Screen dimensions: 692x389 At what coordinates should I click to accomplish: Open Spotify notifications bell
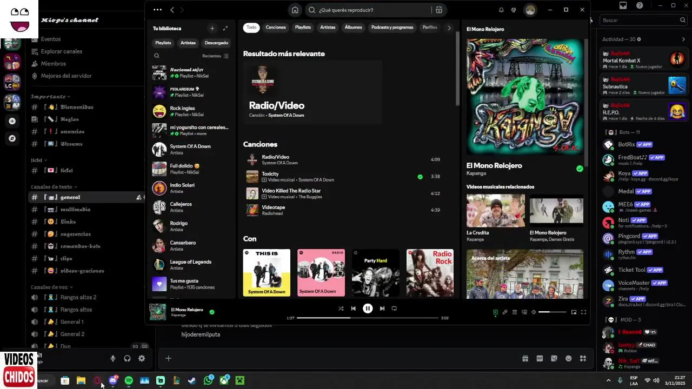pos(501,10)
